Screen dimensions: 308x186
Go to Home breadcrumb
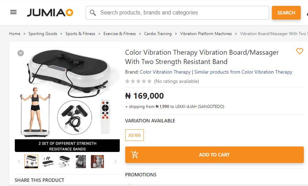15,34
